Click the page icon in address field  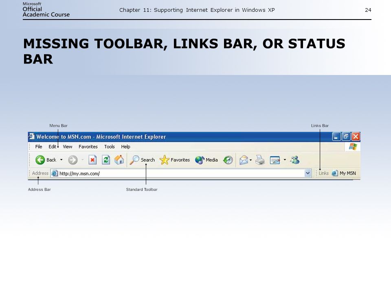tap(55, 173)
